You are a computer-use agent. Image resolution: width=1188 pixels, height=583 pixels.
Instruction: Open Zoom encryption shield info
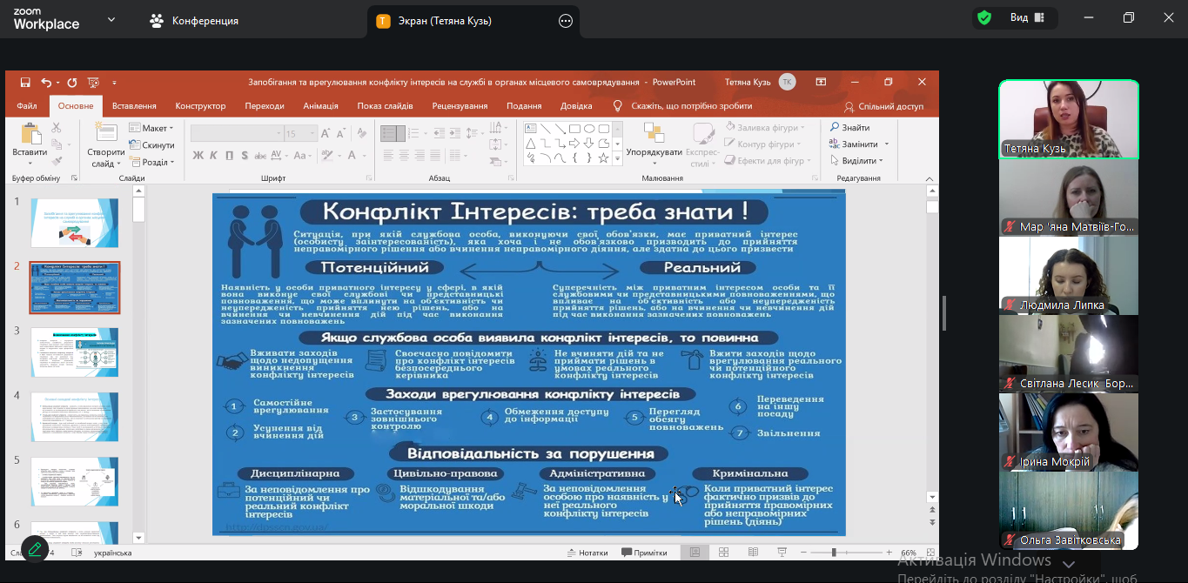(x=984, y=18)
